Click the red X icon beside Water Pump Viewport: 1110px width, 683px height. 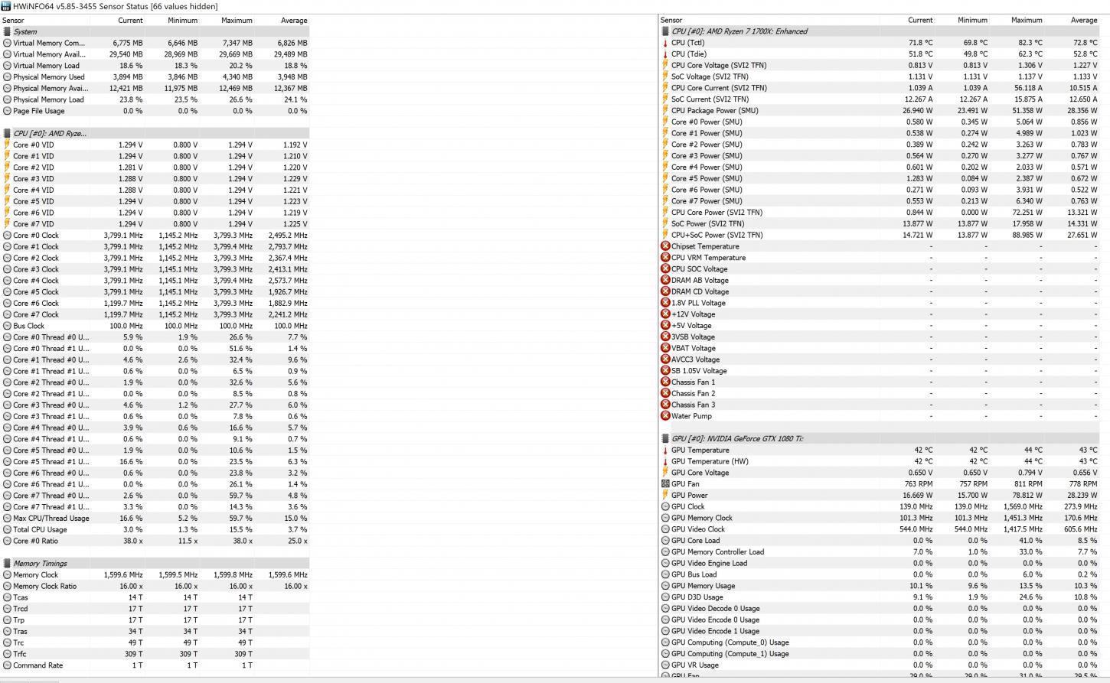(x=665, y=416)
